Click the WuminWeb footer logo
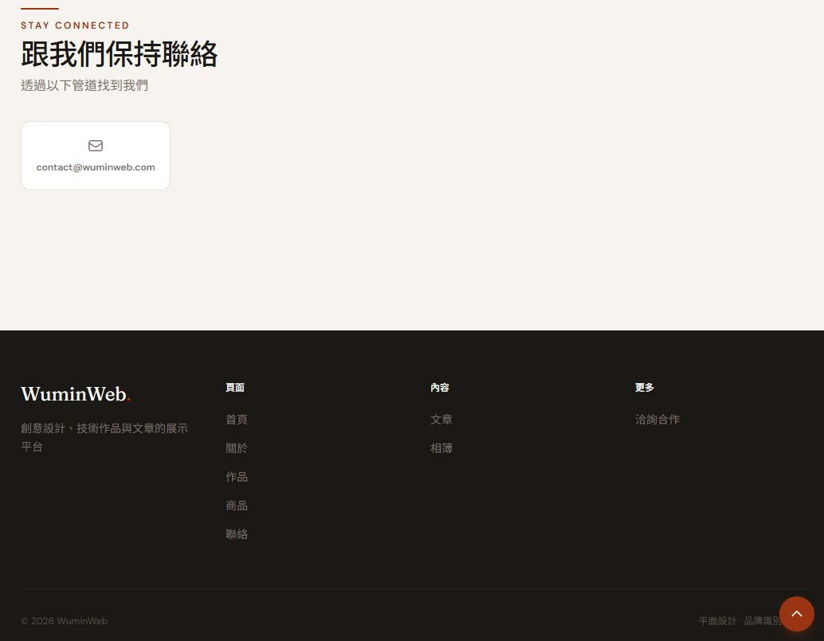Screen dimensions: 824x641 [76, 393]
